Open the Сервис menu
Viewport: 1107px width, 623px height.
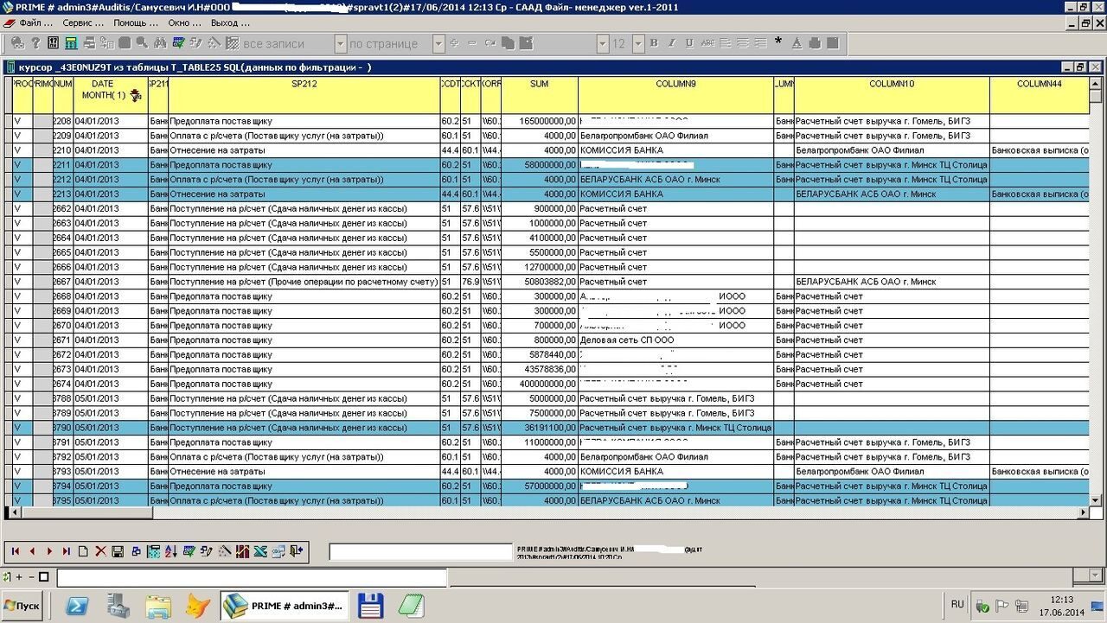82,22
